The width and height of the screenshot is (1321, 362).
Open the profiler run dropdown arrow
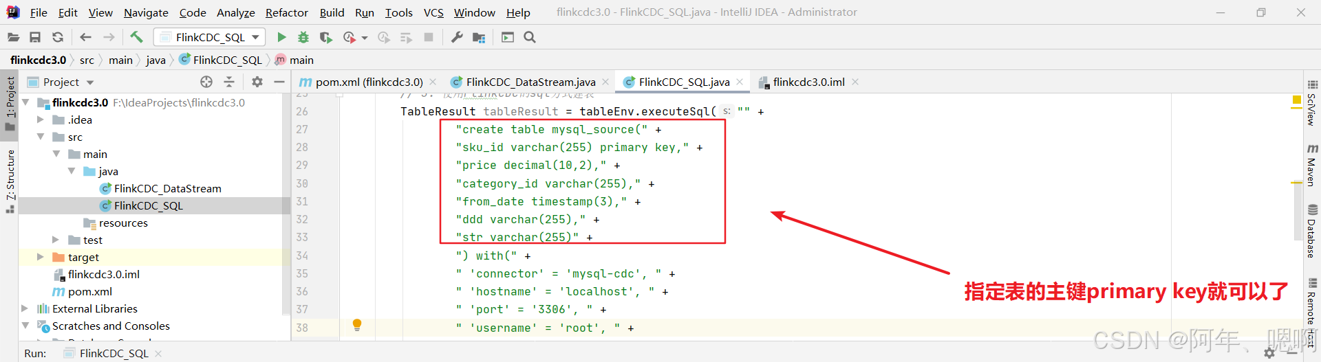pos(365,38)
